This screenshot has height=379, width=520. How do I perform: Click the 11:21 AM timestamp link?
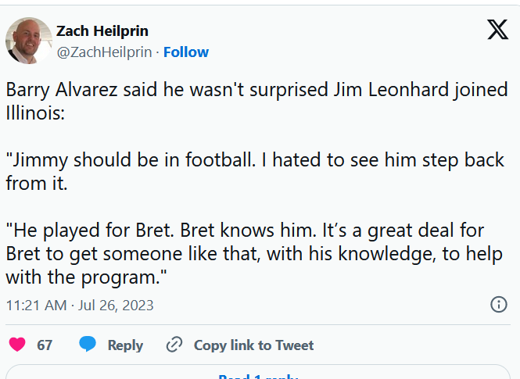[x=36, y=305]
